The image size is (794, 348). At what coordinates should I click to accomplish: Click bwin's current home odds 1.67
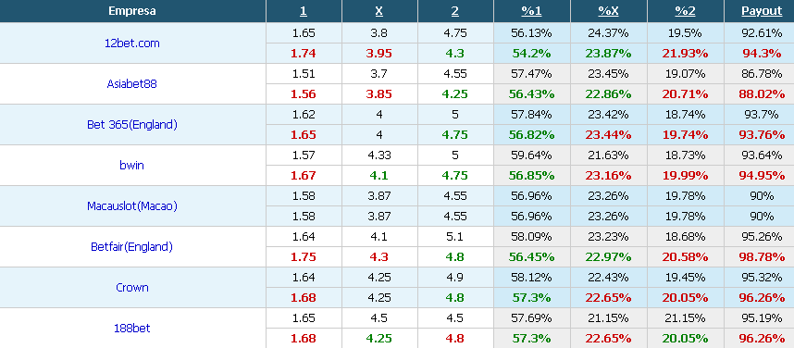(x=304, y=175)
